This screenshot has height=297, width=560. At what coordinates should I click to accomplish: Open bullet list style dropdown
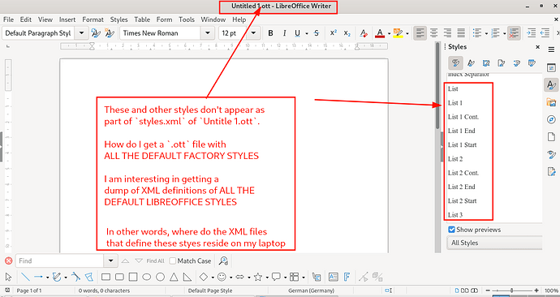(x=486, y=33)
